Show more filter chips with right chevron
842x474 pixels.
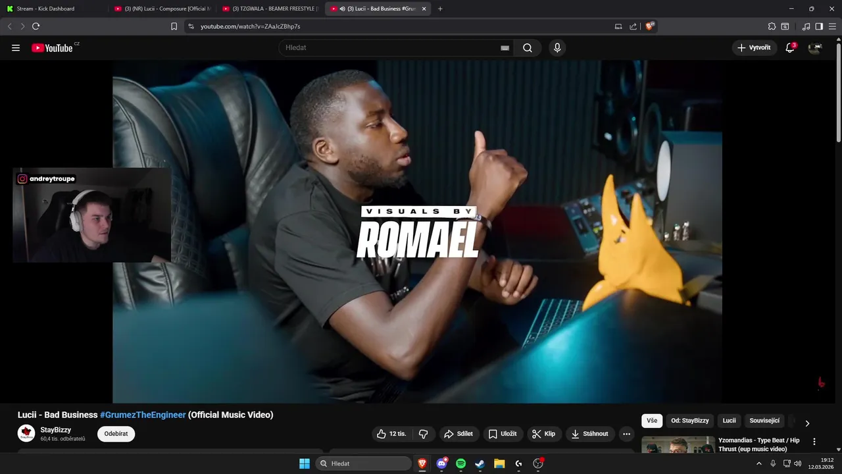point(807,423)
